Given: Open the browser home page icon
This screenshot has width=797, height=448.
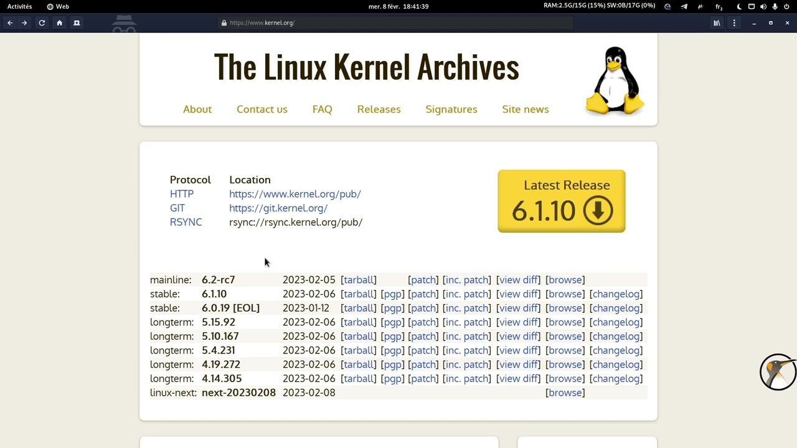Looking at the screenshot, I should (x=59, y=23).
